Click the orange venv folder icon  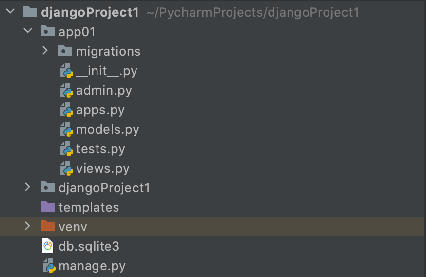pyautogui.click(x=48, y=226)
